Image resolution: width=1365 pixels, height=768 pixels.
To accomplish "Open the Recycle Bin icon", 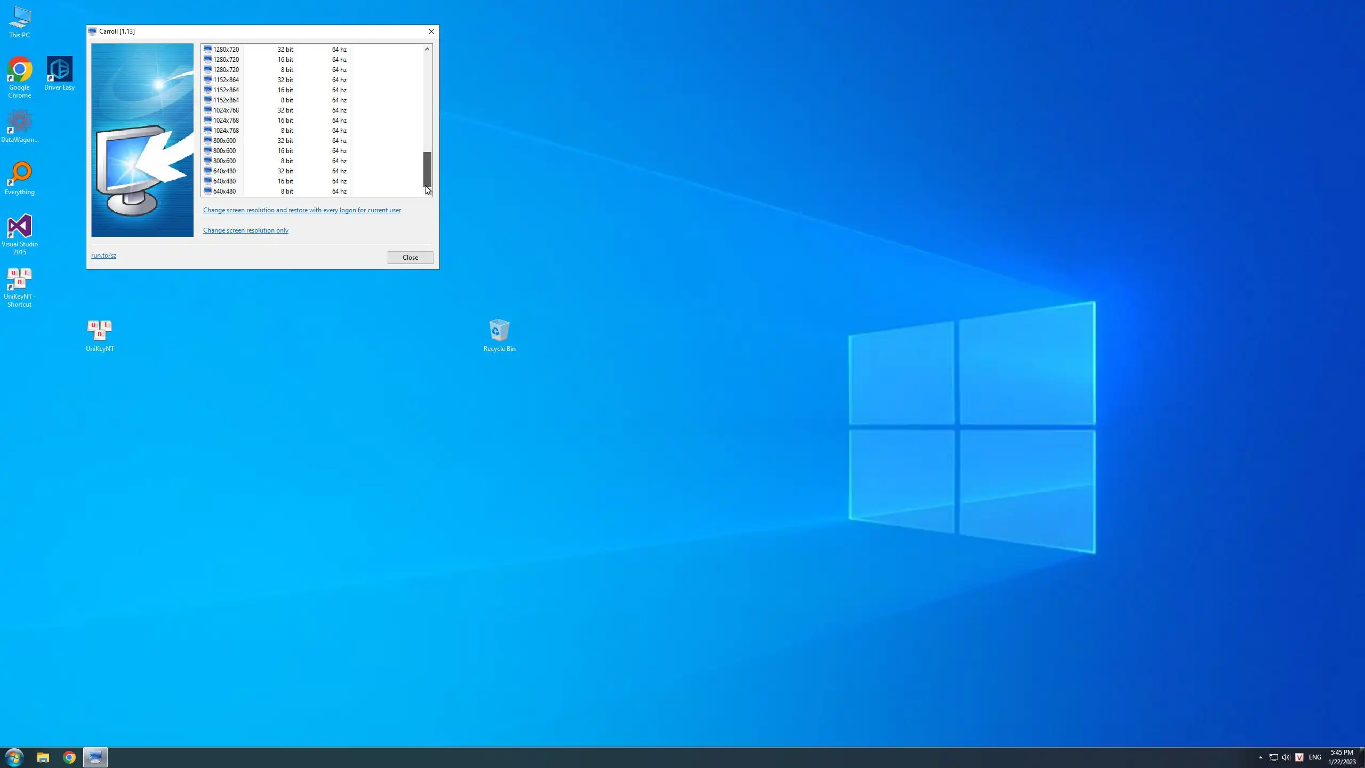I will tap(499, 331).
